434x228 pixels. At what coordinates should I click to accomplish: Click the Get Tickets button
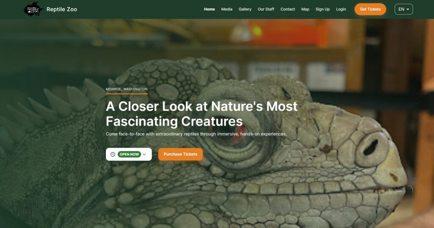pos(370,9)
